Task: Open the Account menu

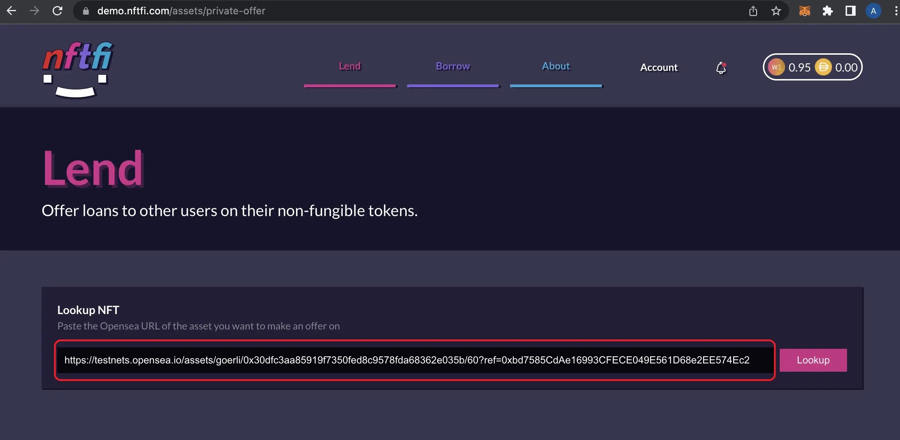Action: click(x=658, y=67)
